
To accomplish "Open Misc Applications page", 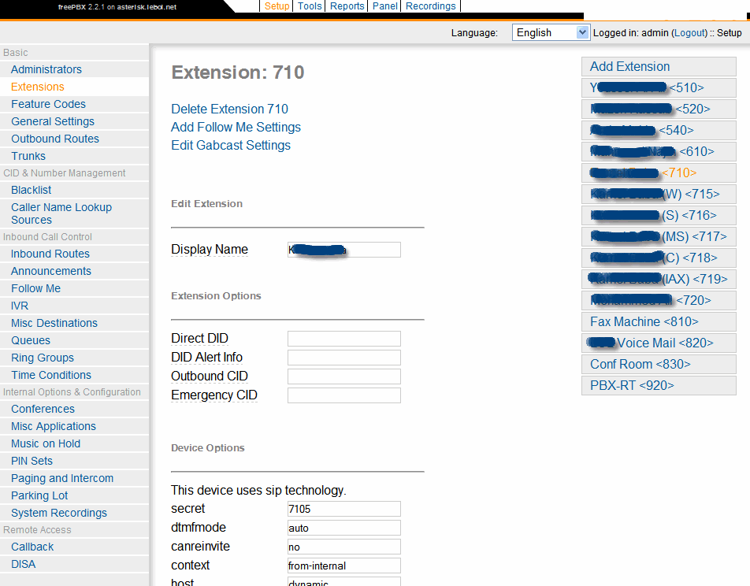I will click(x=54, y=426).
